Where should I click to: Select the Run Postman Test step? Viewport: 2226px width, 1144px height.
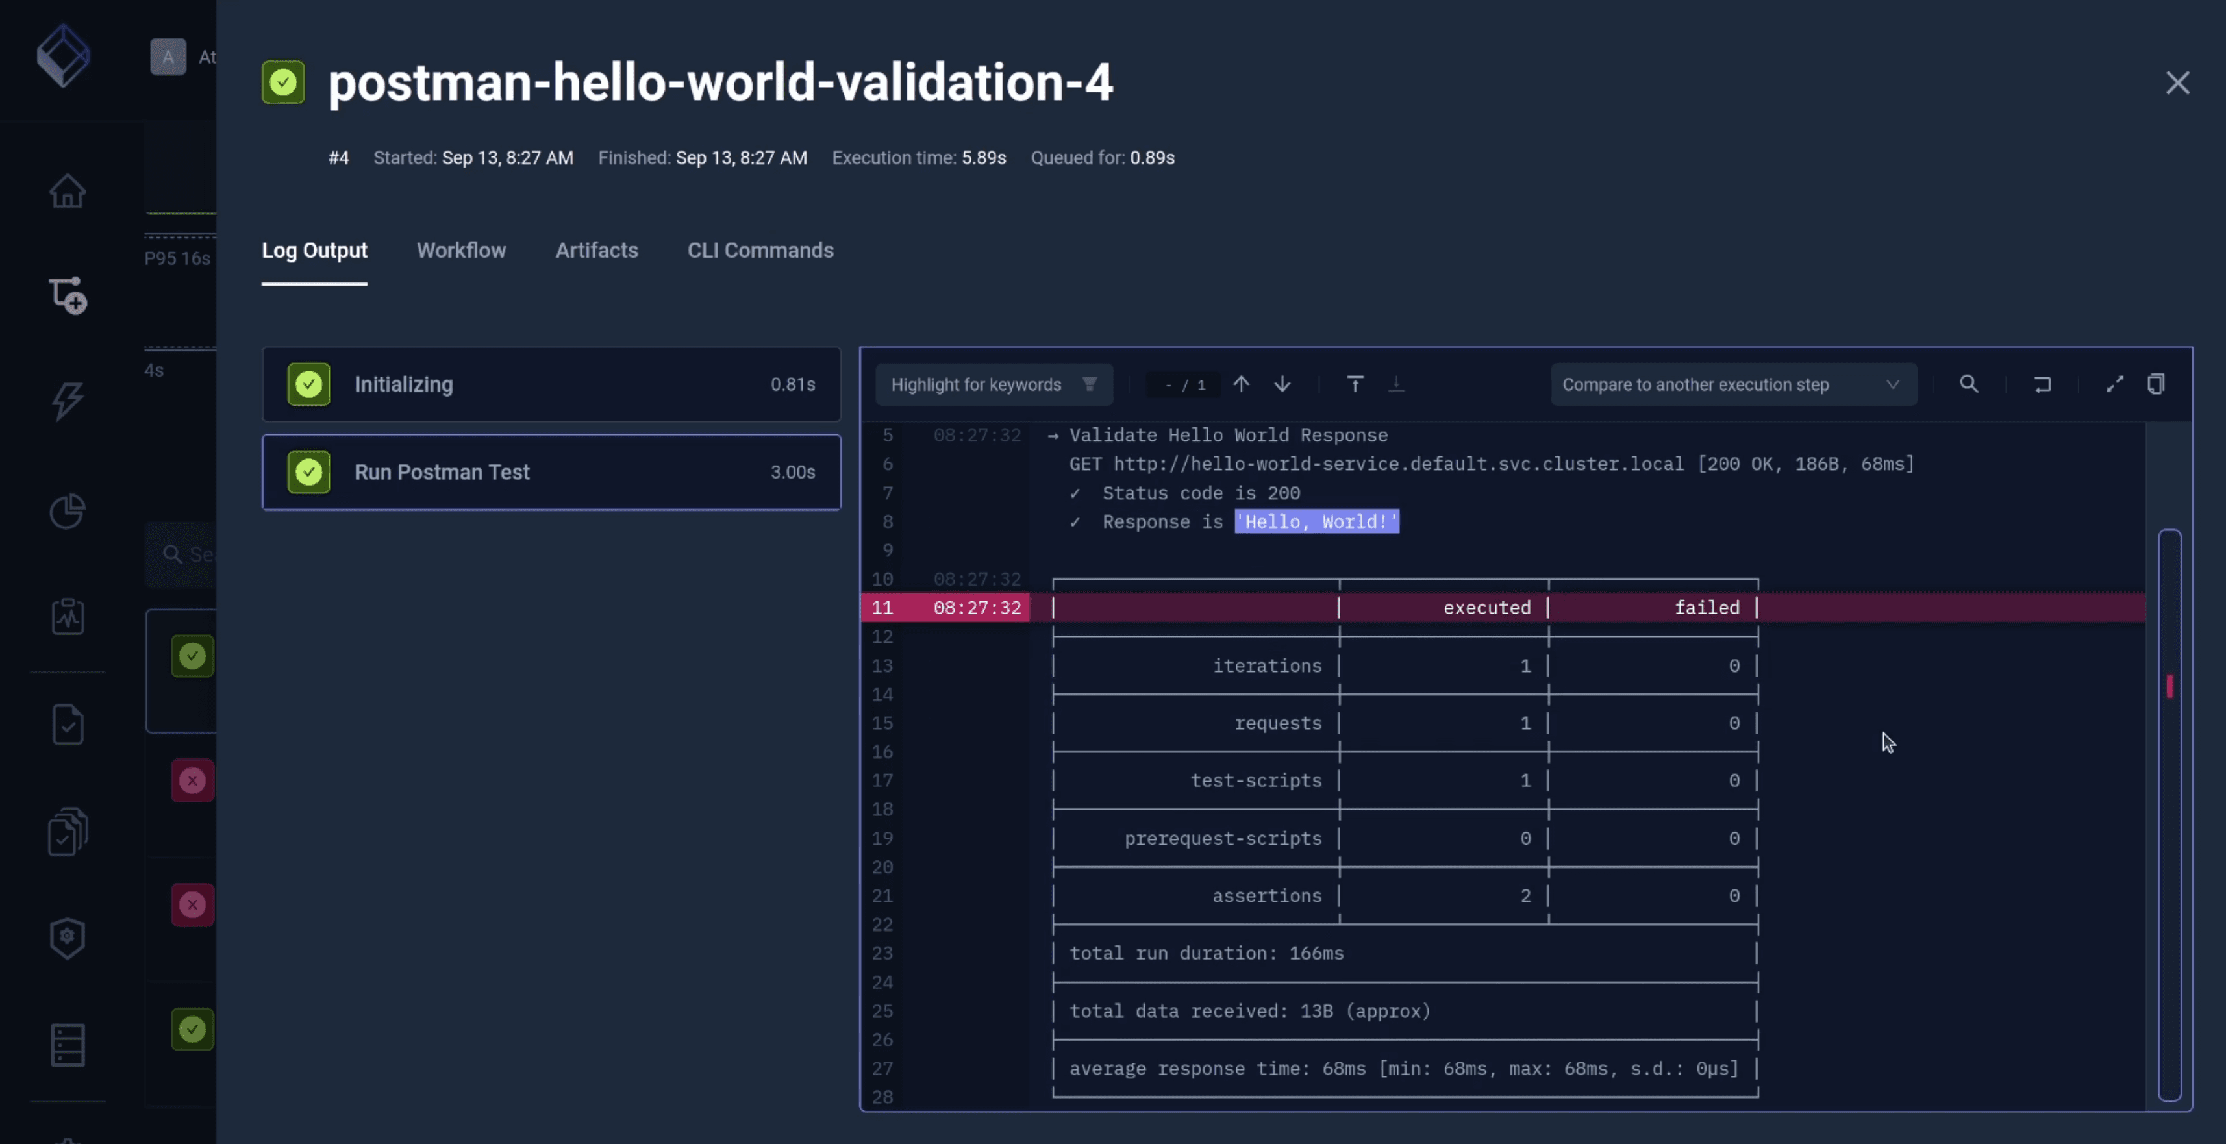(x=551, y=471)
